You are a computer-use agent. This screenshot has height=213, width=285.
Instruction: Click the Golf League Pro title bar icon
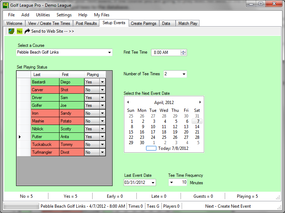6,5
